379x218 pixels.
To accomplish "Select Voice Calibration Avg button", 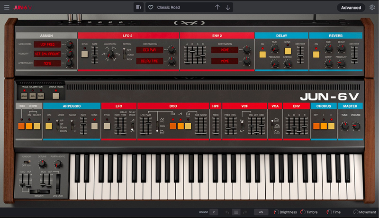I will point(33,96).
